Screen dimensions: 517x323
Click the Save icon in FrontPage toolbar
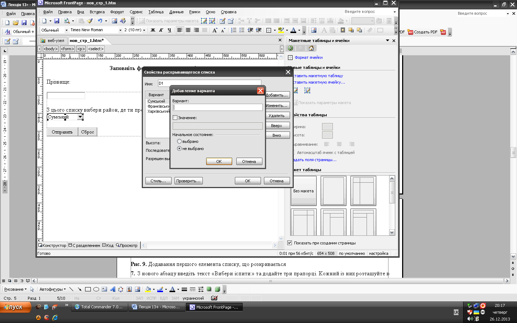(57, 21)
